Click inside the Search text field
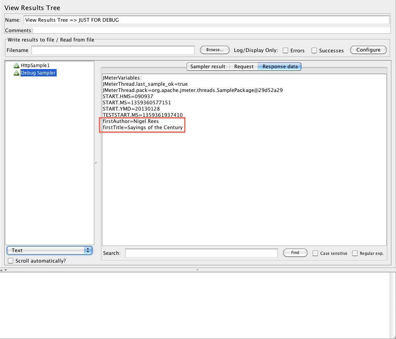 [201, 253]
